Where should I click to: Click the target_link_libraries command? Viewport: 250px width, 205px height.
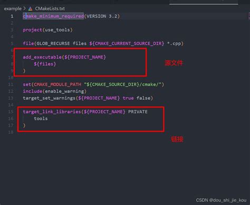[52, 112]
